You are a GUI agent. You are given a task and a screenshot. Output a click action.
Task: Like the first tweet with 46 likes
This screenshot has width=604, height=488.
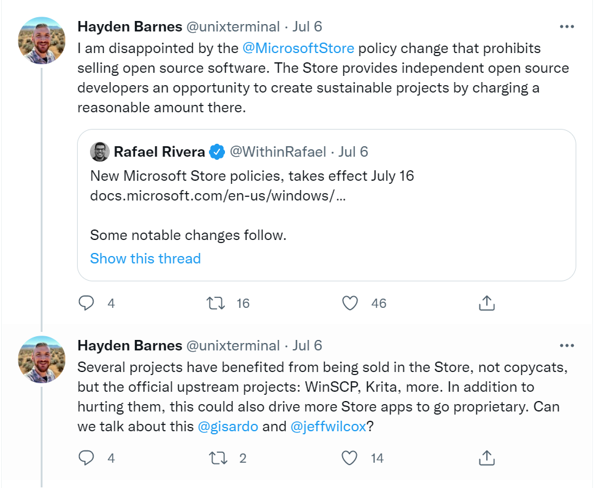pyautogui.click(x=350, y=303)
